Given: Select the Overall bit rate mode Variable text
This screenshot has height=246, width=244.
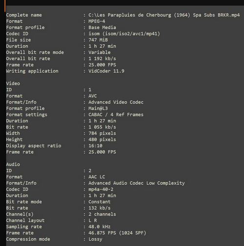Looking at the screenshot, I should [x=100, y=53].
